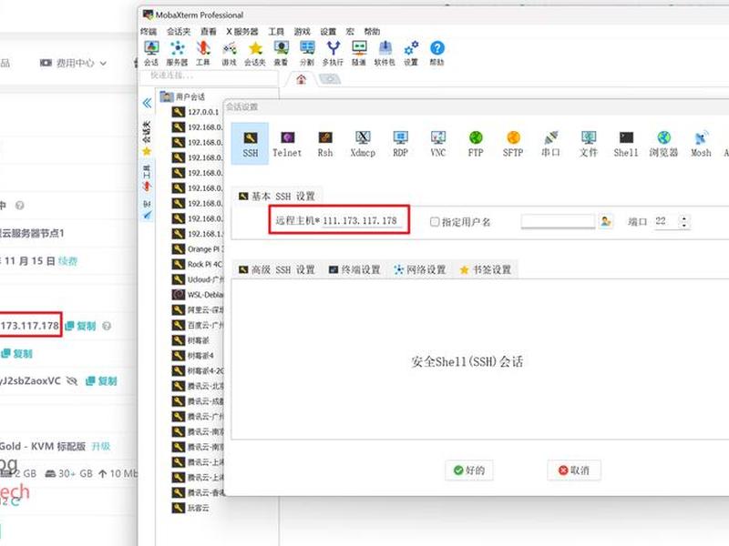The image size is (729, 546).
Task: Toggle password visibility eye icon beside J2sbZaoxVC
Action: pos(72,381)
